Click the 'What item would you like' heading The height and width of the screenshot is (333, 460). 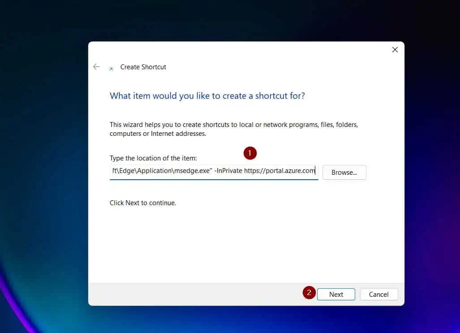207,96
